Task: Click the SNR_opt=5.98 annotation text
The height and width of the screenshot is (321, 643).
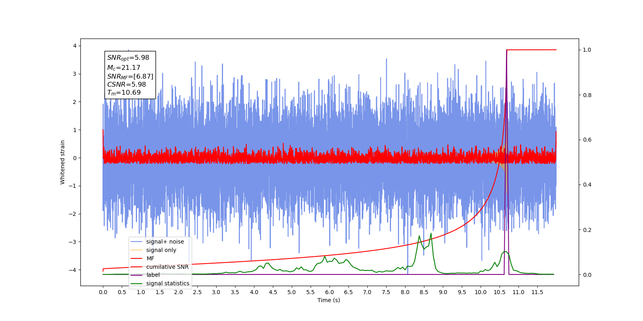Action: pyautogui.click(x=128, y=58)
